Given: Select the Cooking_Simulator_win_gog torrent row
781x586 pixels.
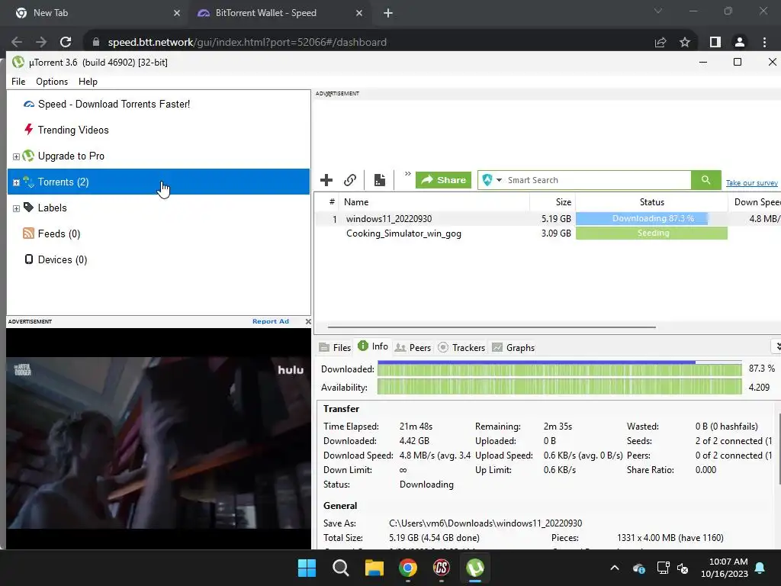Looking at the screenshot, I should click(548, 233).
